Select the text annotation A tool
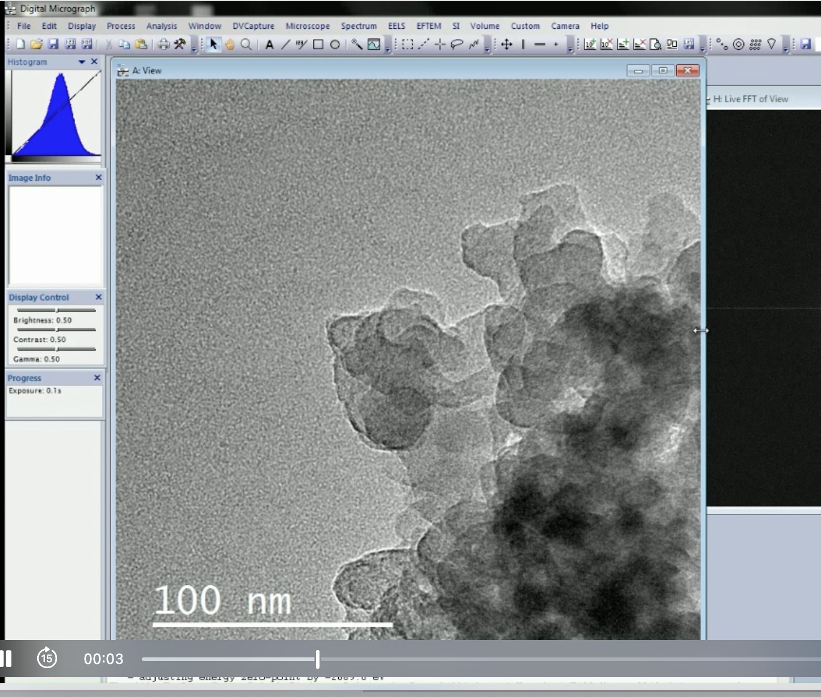 [x=269, y=44]
